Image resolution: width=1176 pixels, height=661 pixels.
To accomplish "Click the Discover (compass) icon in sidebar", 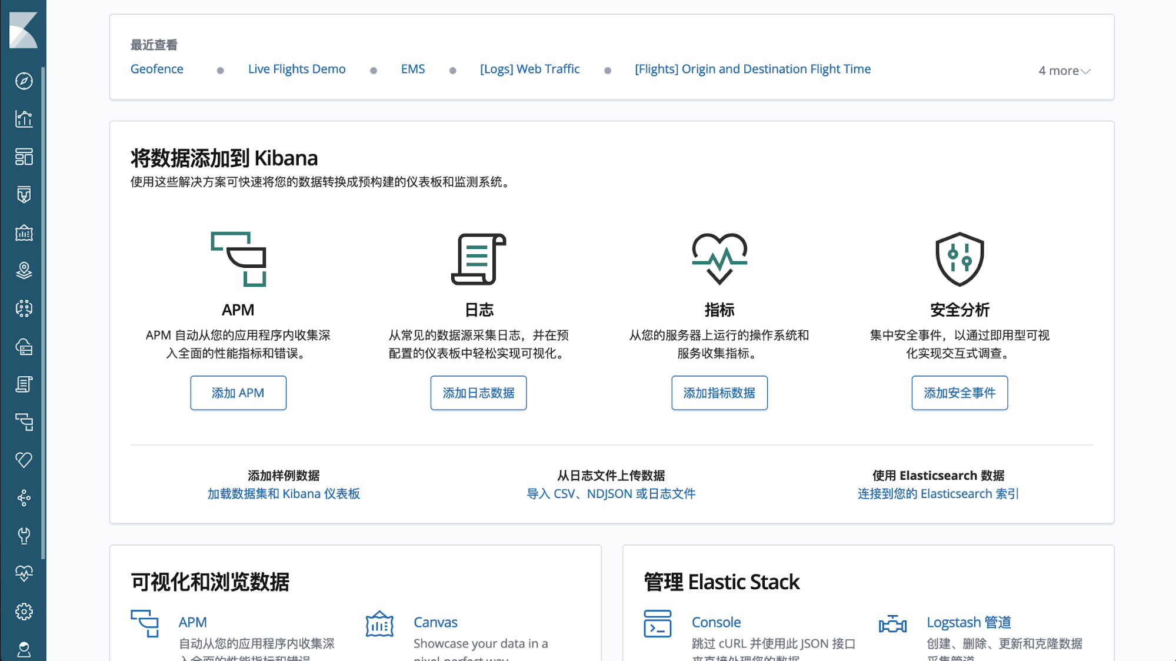I will (24, 81).
